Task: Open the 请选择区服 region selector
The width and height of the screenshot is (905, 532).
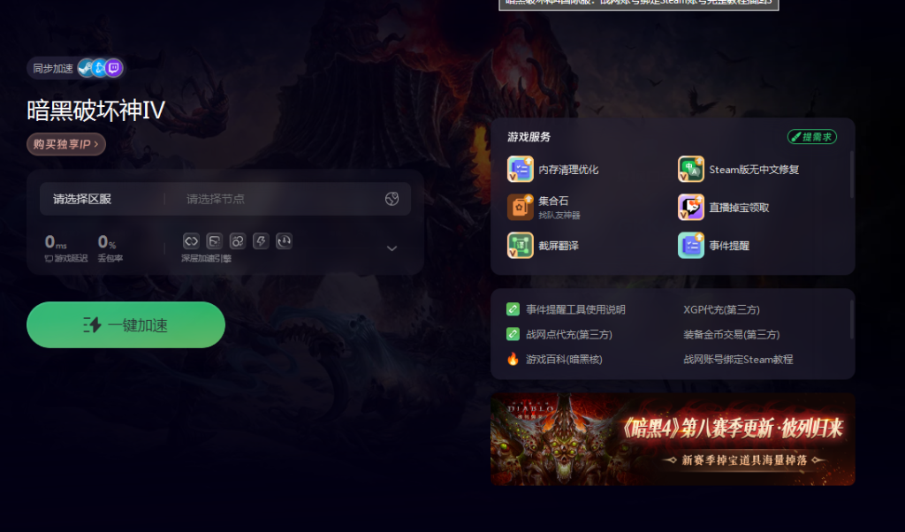Action: point(82,199)
